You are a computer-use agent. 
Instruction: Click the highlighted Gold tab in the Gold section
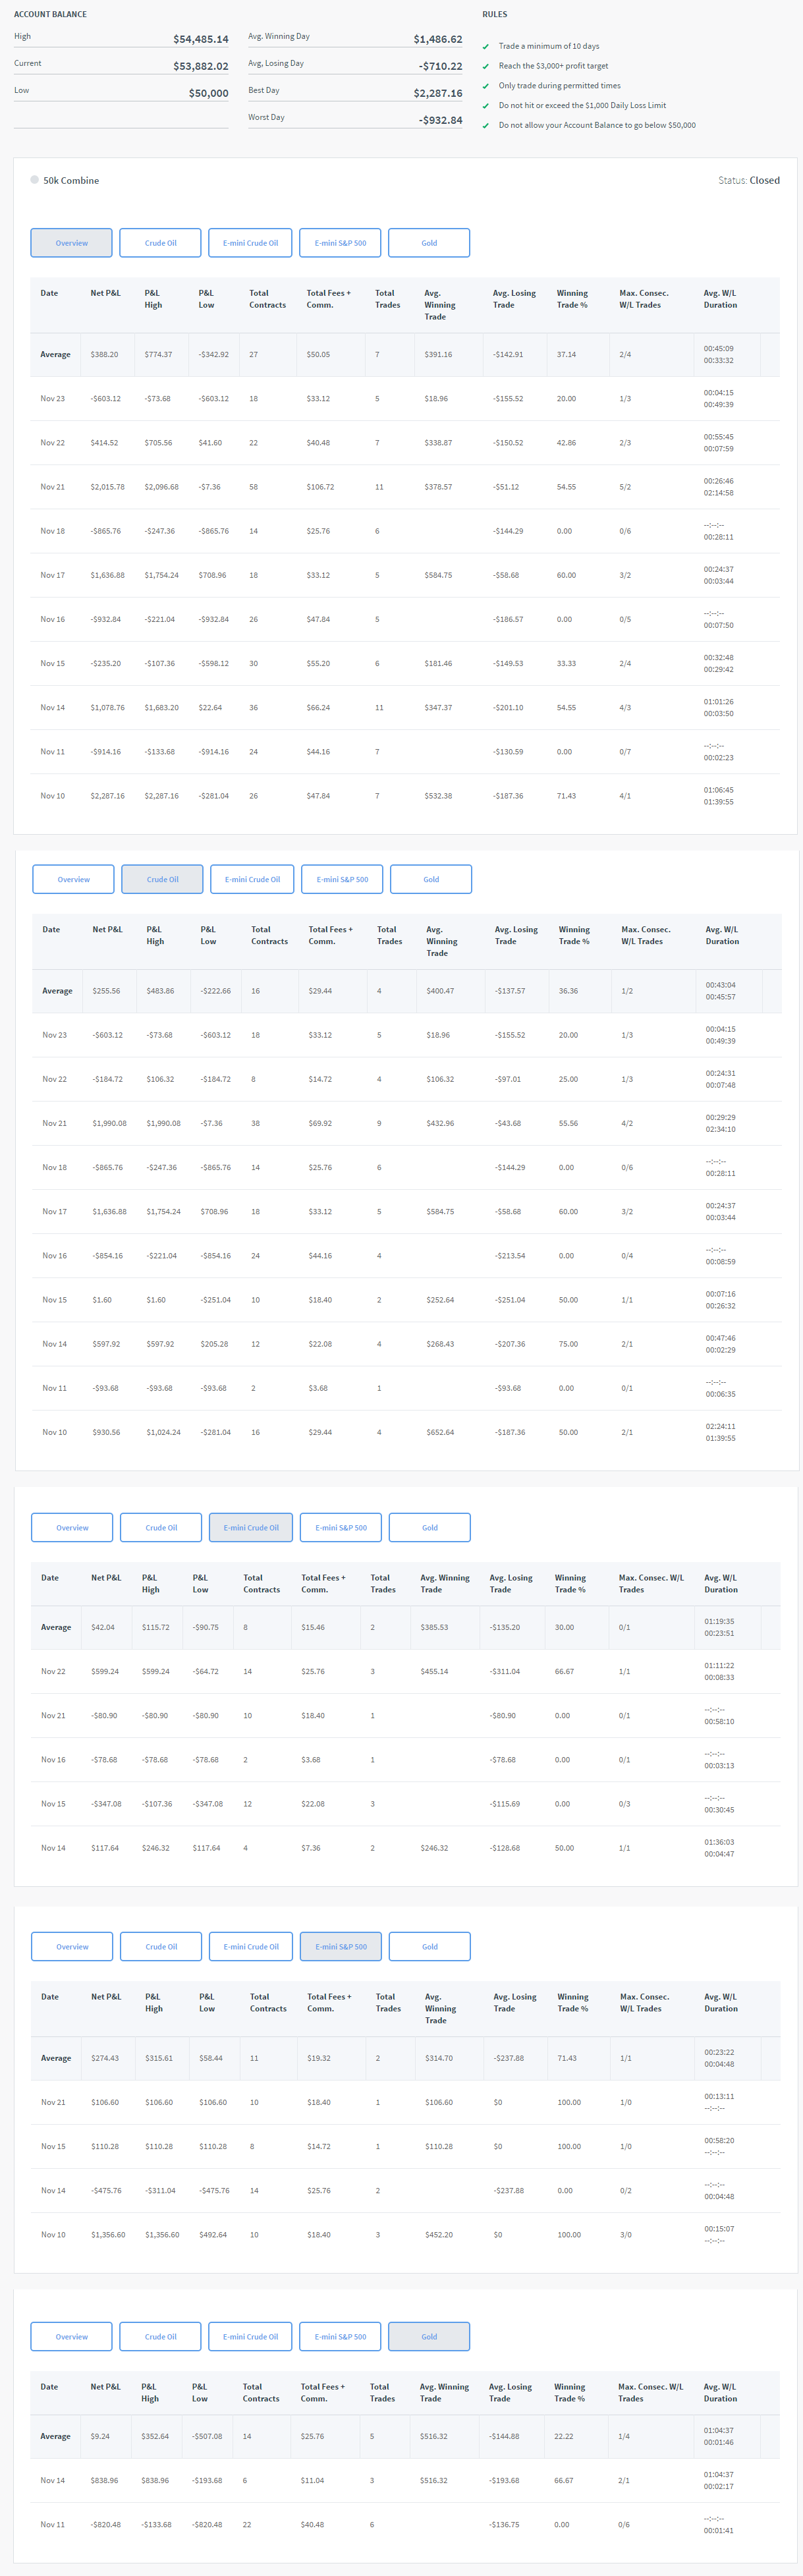click(x=429, y=2336)
